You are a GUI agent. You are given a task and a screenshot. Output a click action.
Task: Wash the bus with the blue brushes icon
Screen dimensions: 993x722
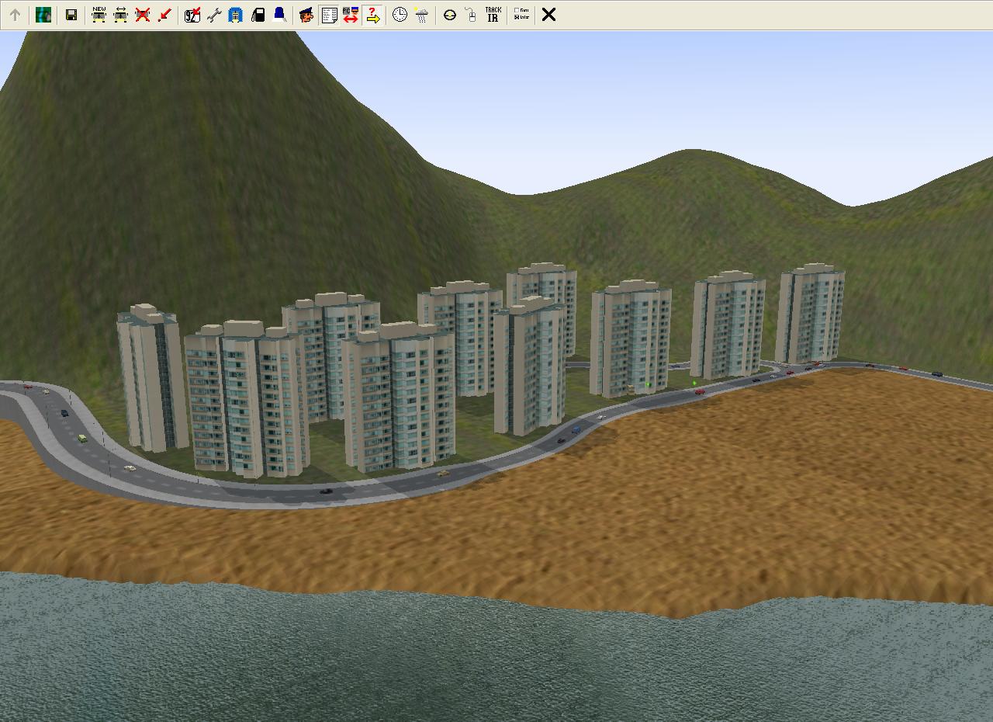click(x=236, y=15)
